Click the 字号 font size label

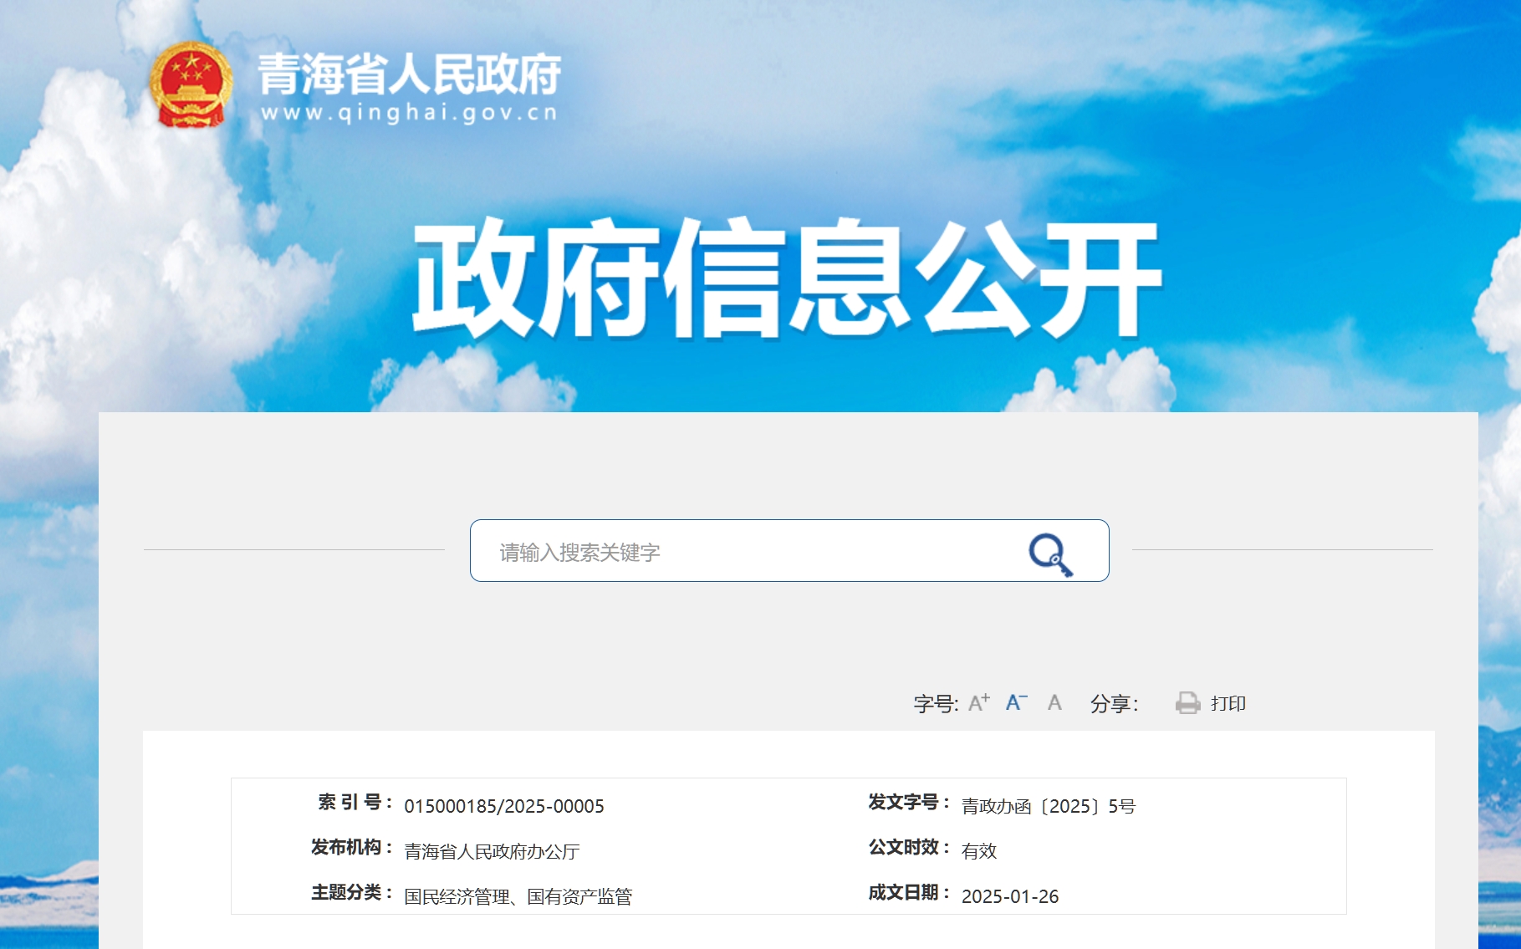click(x=935, y=704)
